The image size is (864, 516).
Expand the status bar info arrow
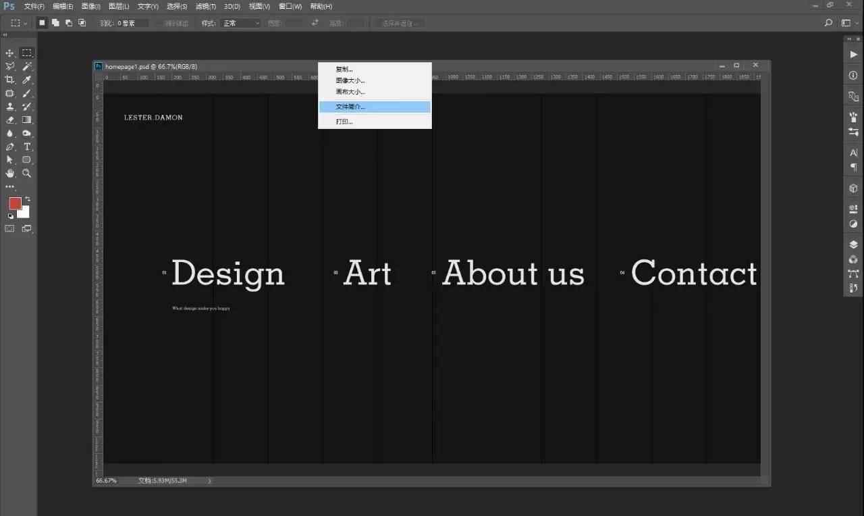[209, 481]
